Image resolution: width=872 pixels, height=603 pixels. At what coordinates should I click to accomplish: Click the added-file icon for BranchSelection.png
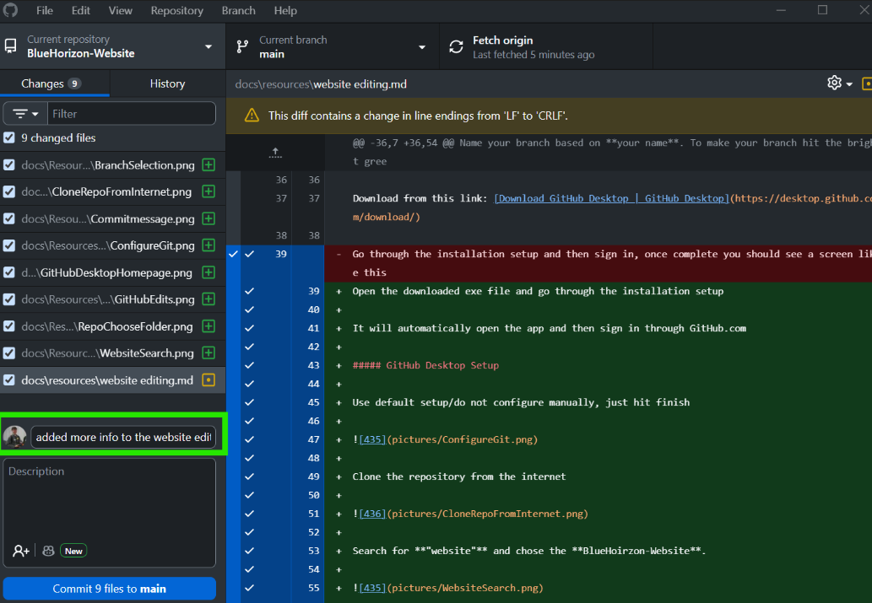pos(209,165)
